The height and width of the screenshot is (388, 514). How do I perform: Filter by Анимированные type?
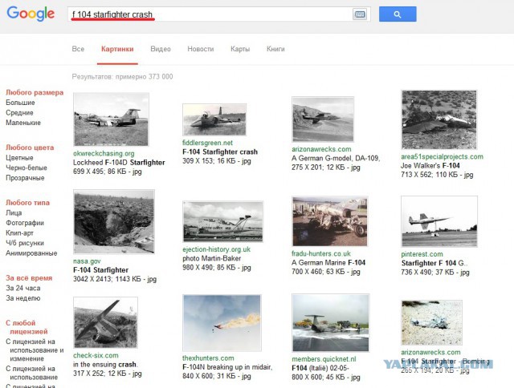(x=31, y=253)
